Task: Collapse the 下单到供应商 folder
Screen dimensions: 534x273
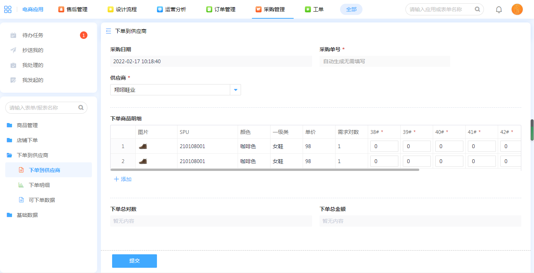Action: [32, 155]
